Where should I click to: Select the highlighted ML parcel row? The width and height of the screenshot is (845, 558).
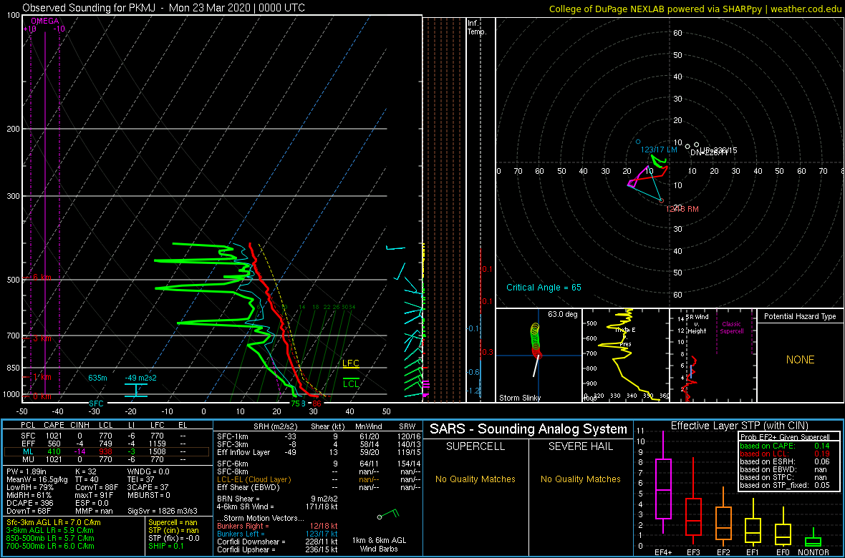pos(107,451)
